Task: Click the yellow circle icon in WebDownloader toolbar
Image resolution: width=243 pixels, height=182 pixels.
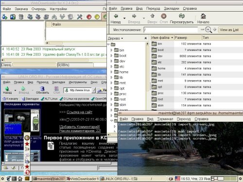Action: click(x=97, y=17)
